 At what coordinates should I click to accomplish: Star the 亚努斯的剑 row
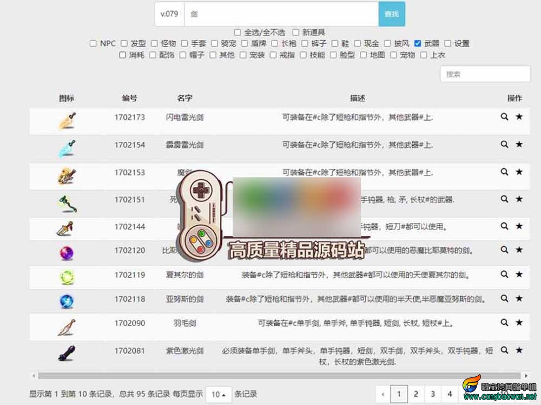pyautogui.click(x=519, y=298)
